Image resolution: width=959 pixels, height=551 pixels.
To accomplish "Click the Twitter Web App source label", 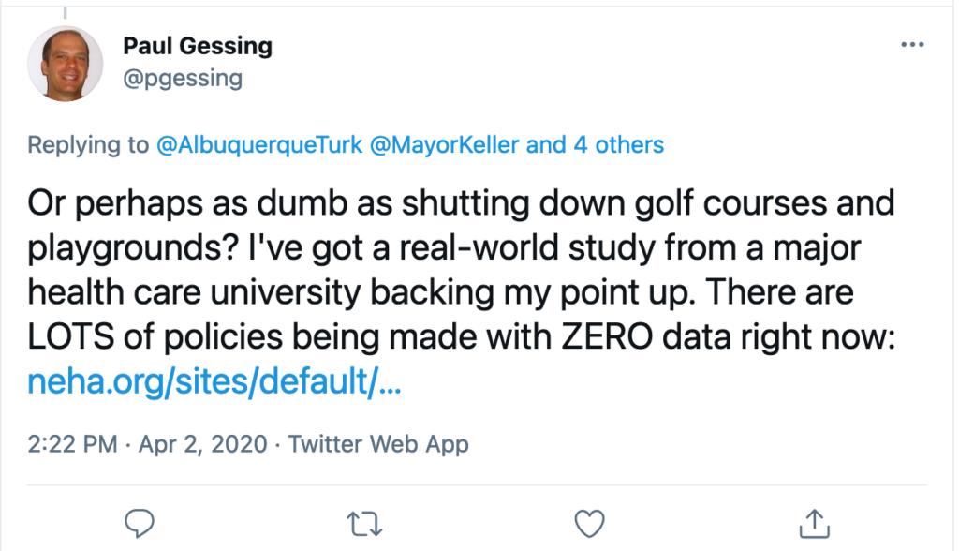I will point(378,443).
